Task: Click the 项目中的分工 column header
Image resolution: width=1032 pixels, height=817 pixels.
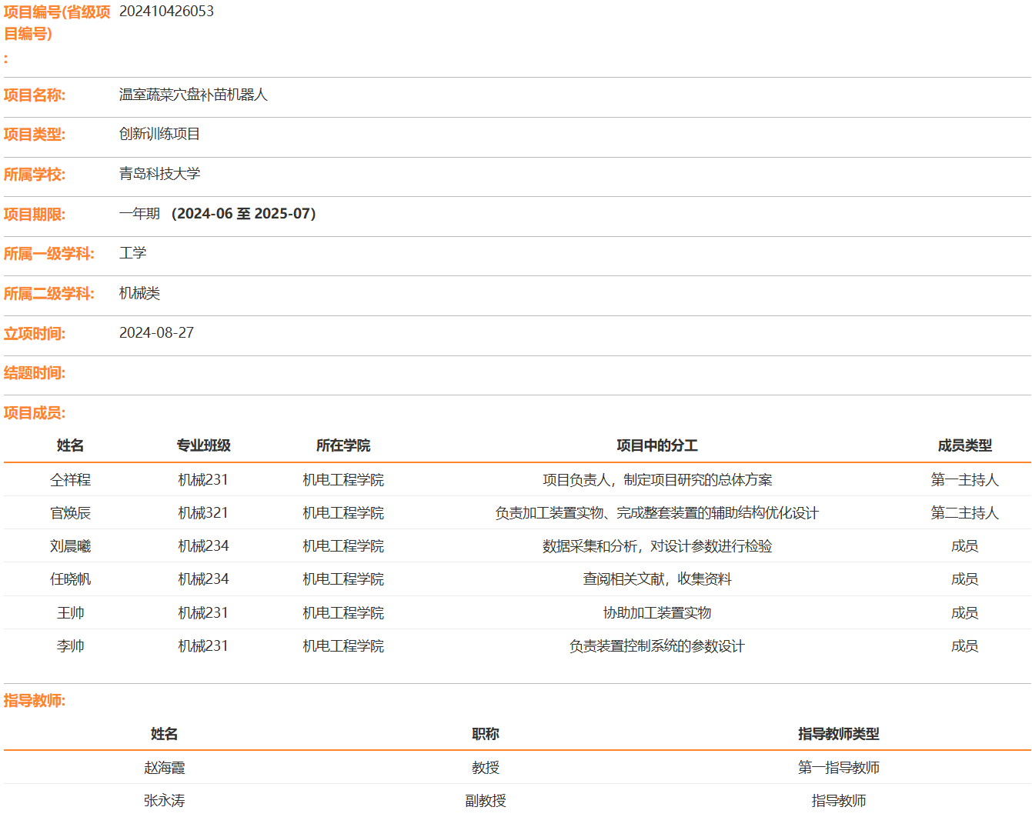Action: [x=656, y=445]
